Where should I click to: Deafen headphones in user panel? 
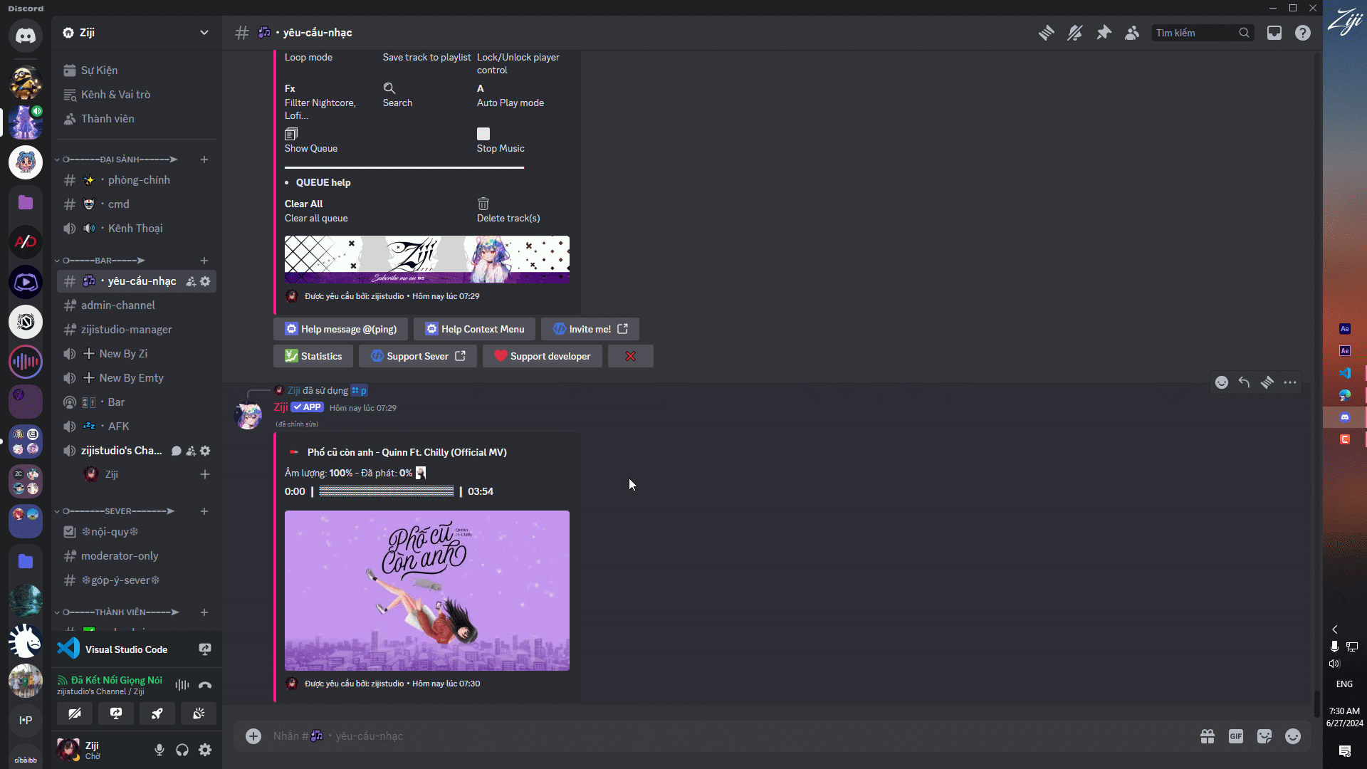pos(182,750)
